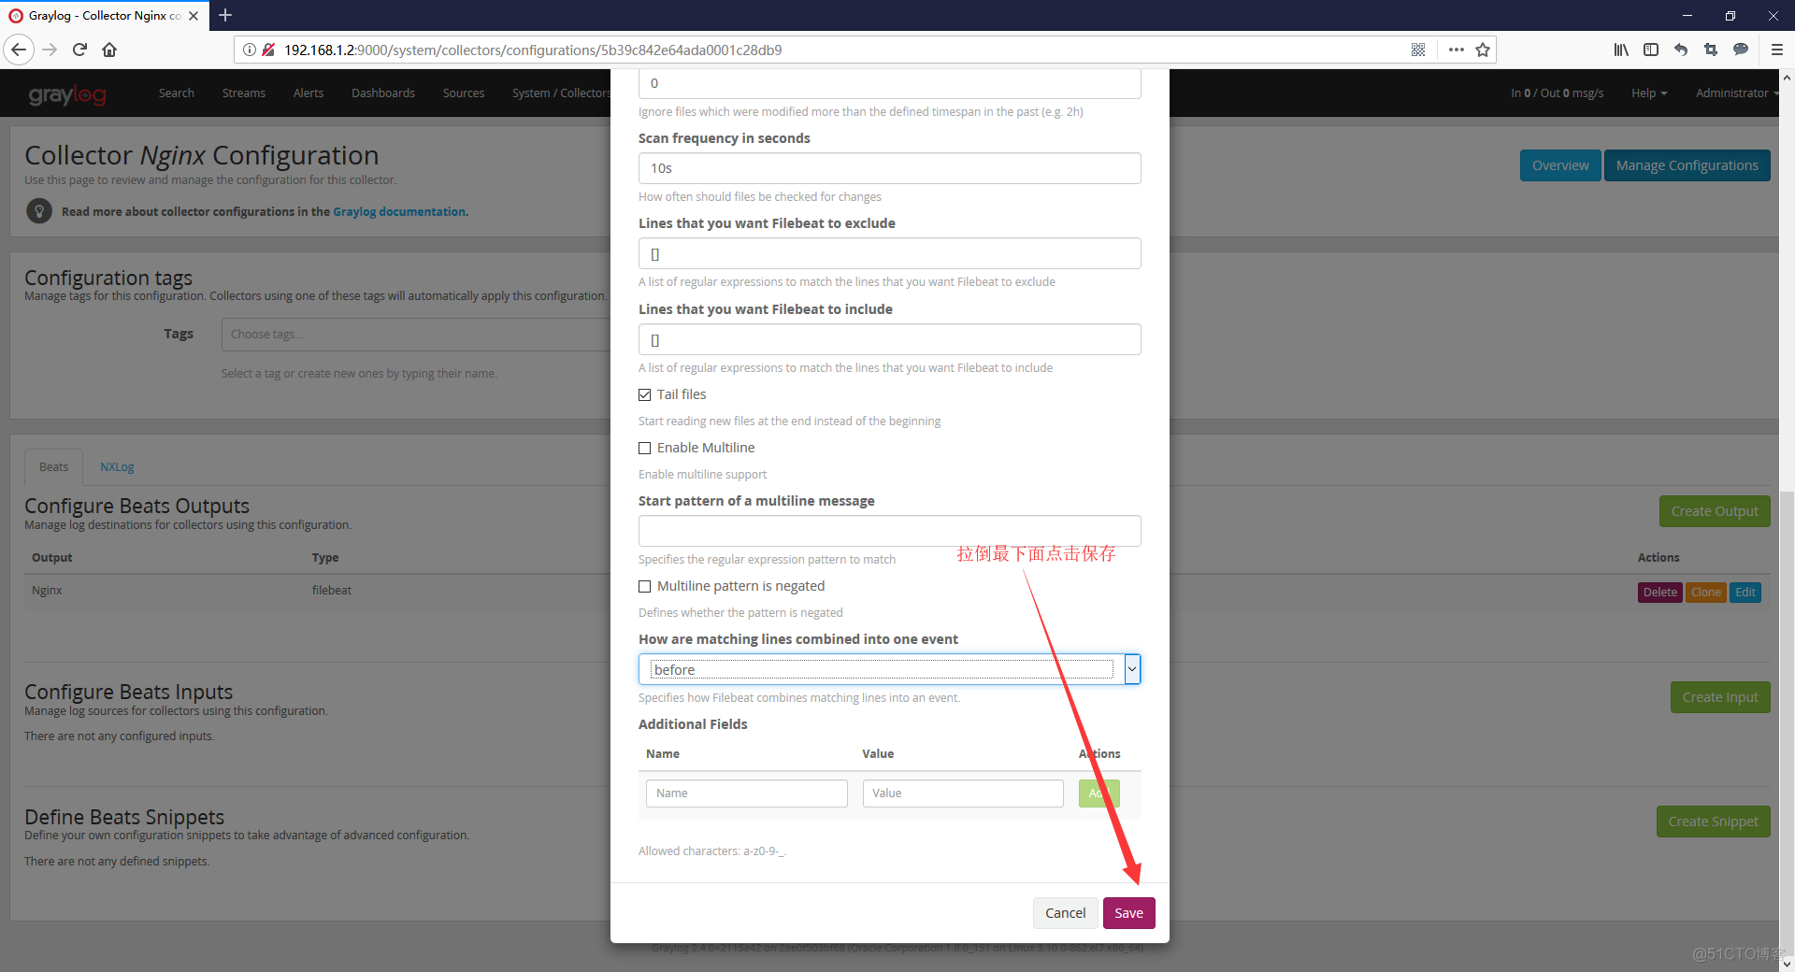Click the screenshot crop toolbar icon
The height and width of the screenshot is (972, 1795).
[1711, 50]
